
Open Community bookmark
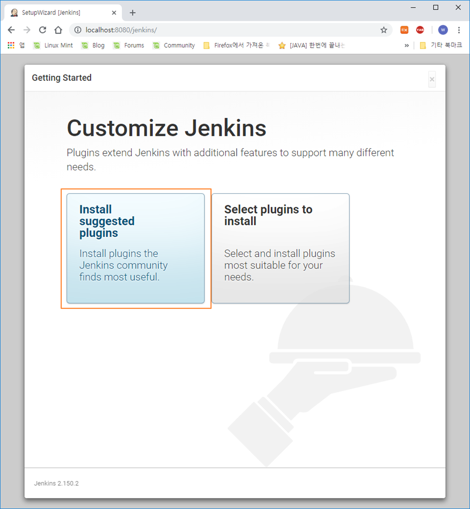tap(174, 45)
